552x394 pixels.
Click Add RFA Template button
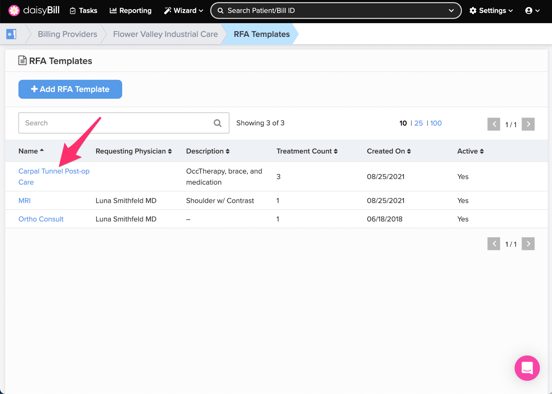click(70, 89)
